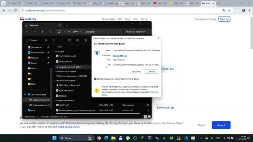Expand first Локальный диск node

tap(26, 100)
